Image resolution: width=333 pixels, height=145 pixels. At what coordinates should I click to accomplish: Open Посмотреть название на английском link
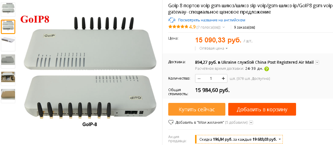tap(212, 20)
